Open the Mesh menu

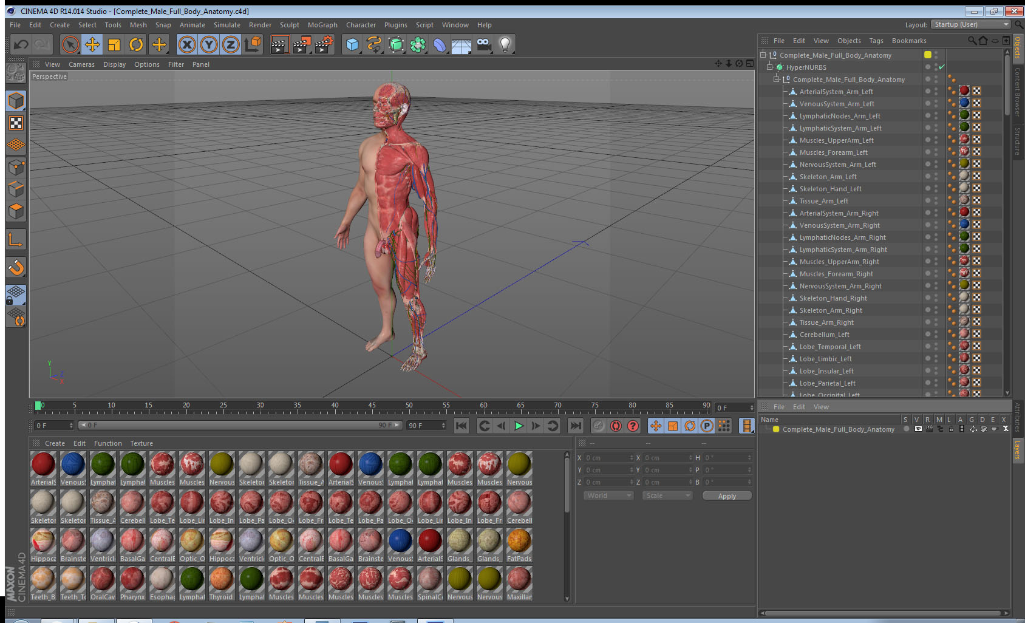coord(138,25)
